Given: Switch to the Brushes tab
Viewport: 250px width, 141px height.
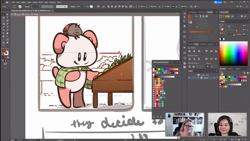Looking at the screenshot, I should (x=230, y=69).
